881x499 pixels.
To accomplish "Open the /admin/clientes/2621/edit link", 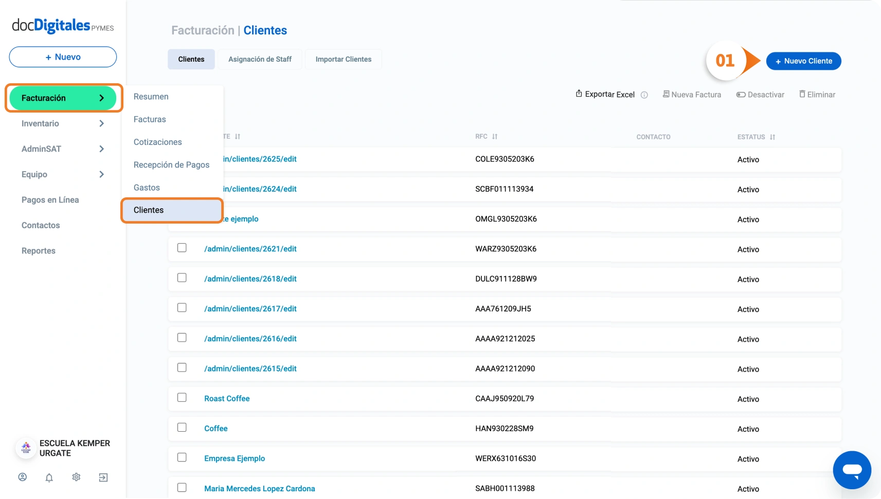I will [x=250, y=249].
